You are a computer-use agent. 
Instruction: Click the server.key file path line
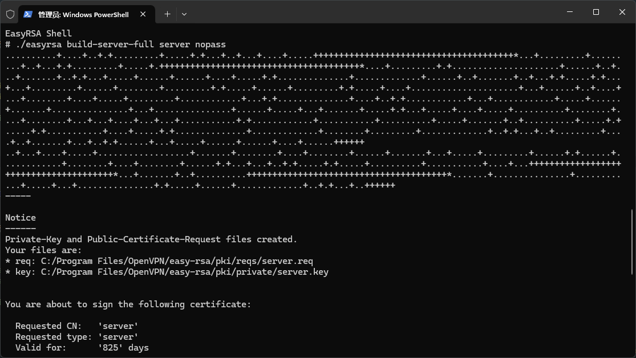pos(167,272)
